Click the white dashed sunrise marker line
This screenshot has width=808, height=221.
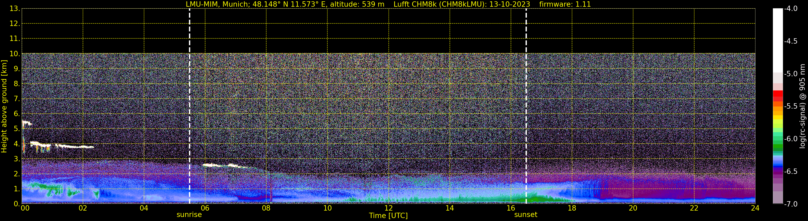189,106
